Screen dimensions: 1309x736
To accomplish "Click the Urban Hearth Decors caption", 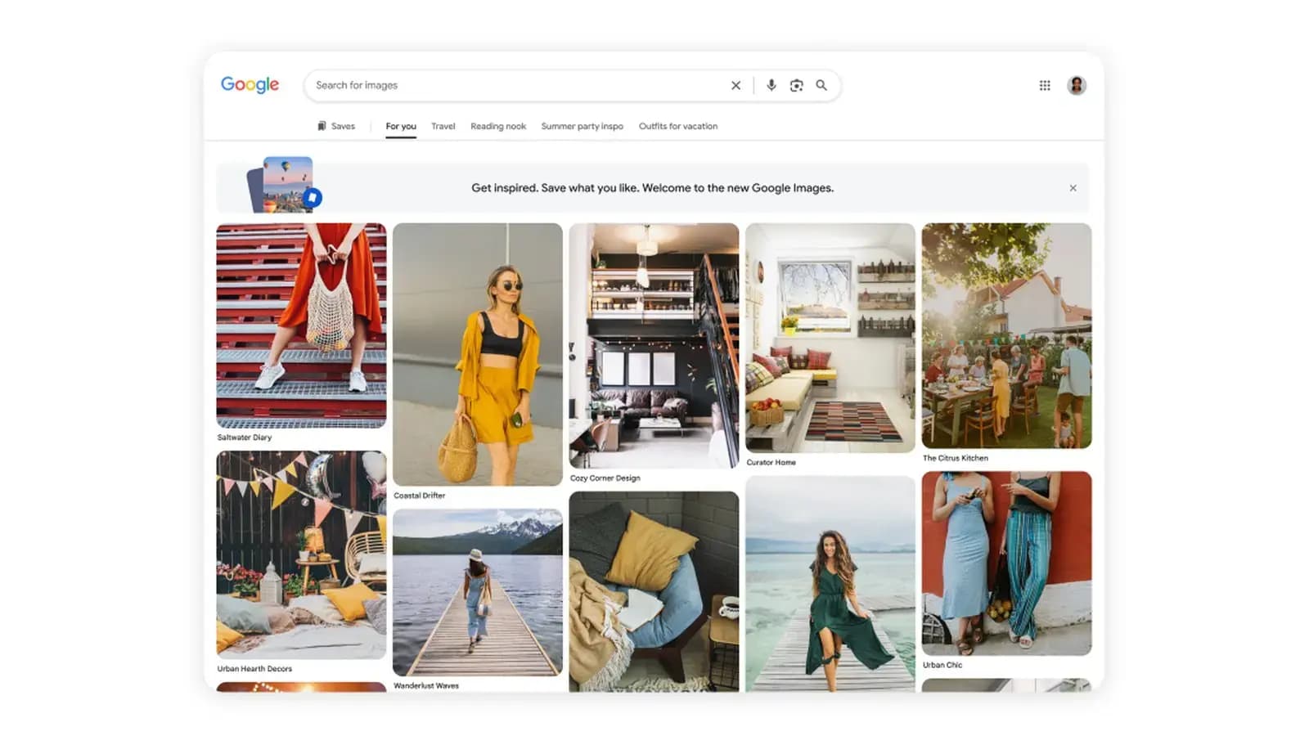I will pos(254,669).
